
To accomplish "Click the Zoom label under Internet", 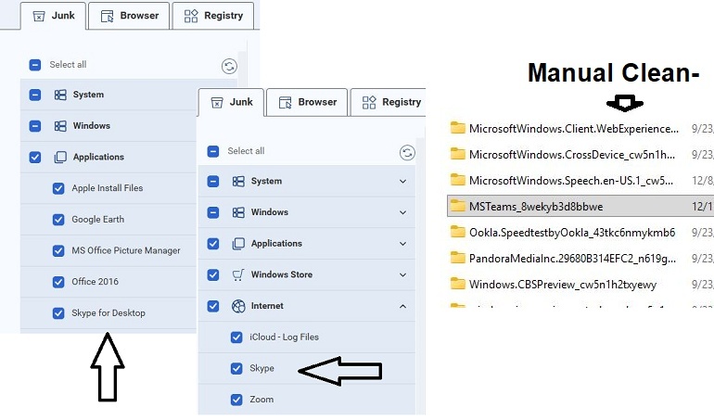I will 261,400.
